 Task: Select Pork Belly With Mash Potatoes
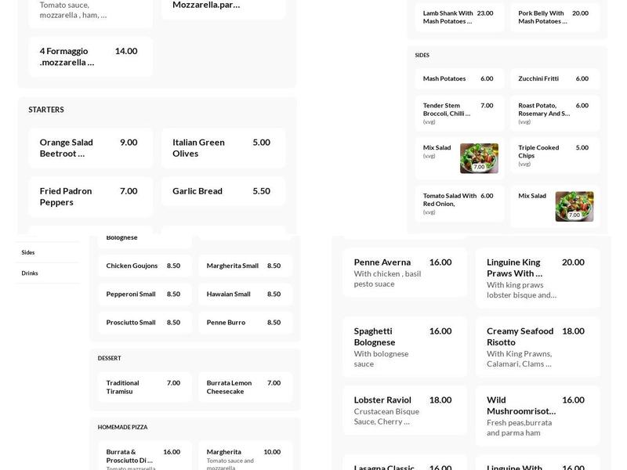[x=554, y=17]
